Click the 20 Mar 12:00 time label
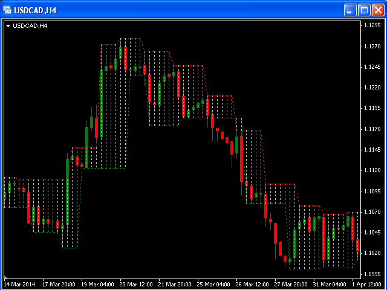Screen dimensions: 387x290 [x=137, y=284]
